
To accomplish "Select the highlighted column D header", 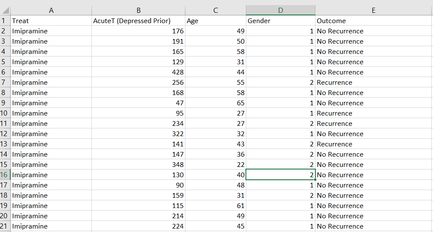I will click(280, 10).
